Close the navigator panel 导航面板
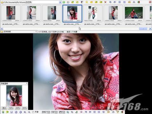 point(27,83)
